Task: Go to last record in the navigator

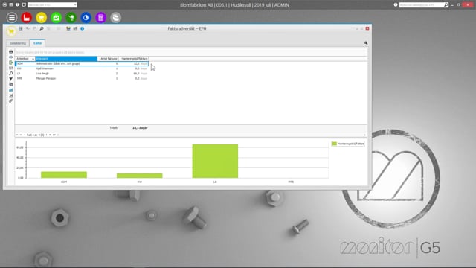Action: point(54,135)
